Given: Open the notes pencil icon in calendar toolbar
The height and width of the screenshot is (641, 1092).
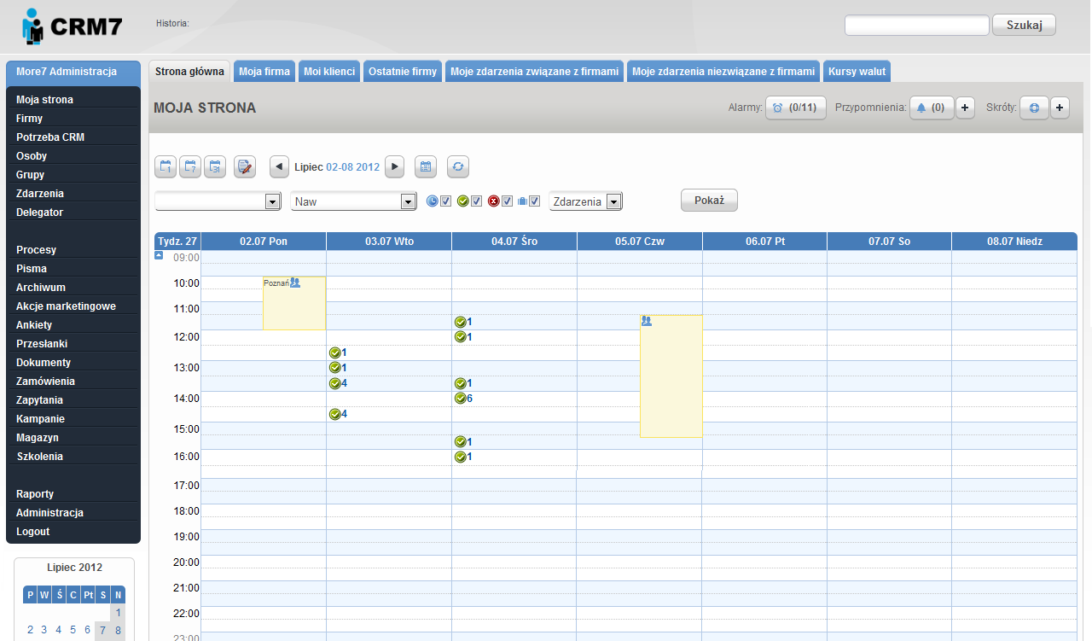Looking at the screenshot, I should 245,166.
